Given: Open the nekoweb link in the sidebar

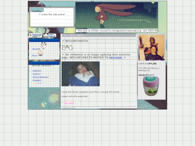Looking at the screenshot, I should [36, 49].
